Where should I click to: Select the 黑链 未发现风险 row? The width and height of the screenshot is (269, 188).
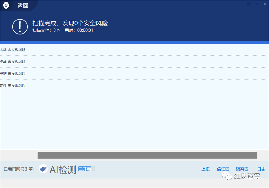pos(134,73)
